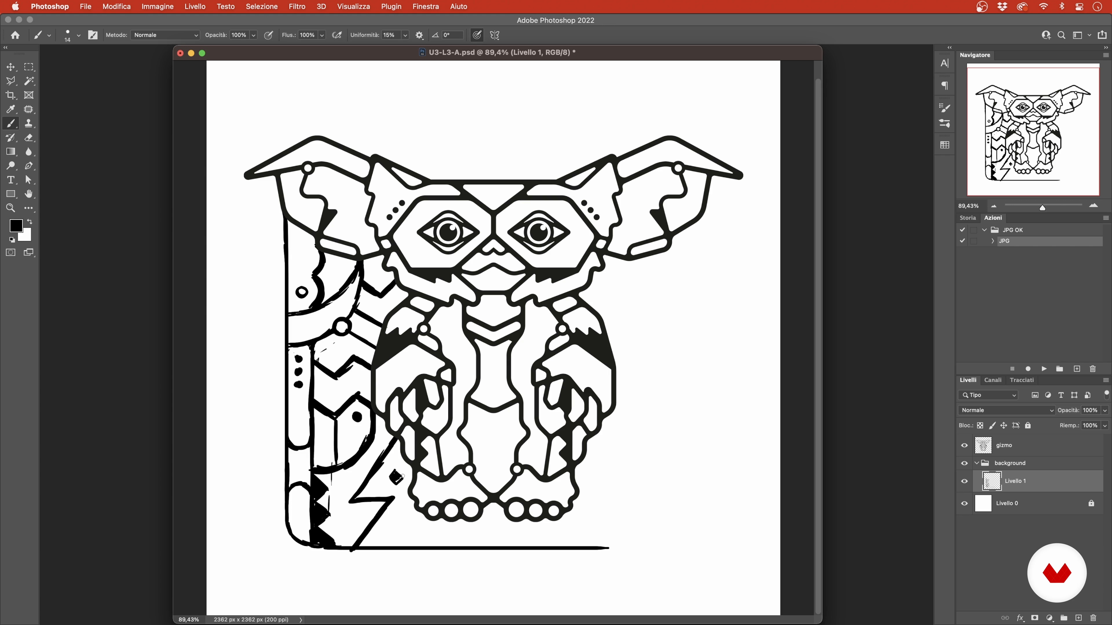Click the Navigator zoom slider handle
Image resolution: width=1112 pixels, height=625 pixels.
1042,207
